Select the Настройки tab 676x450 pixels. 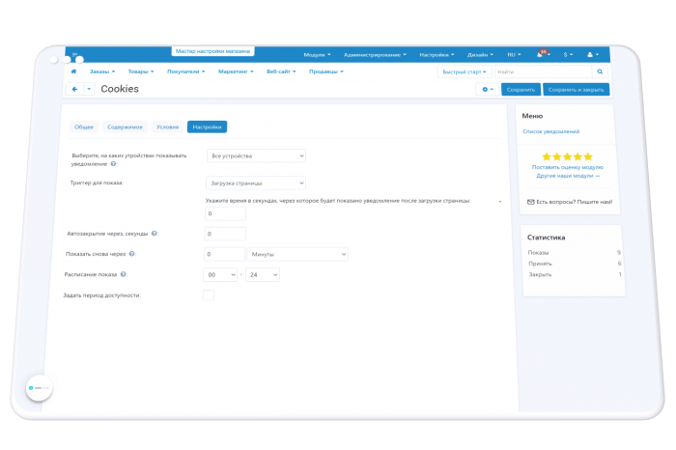coord(207,127)
